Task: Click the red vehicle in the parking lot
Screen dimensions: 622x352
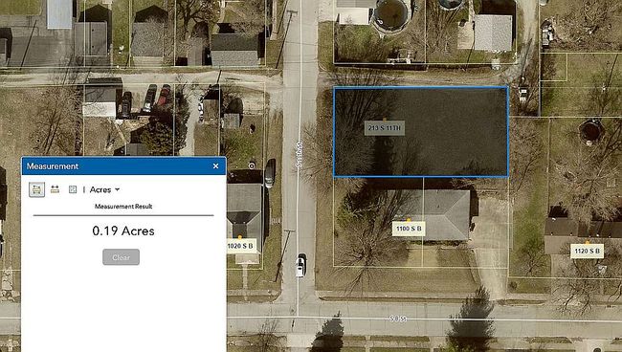Action: pyautogui.click(x=163, y=96)
